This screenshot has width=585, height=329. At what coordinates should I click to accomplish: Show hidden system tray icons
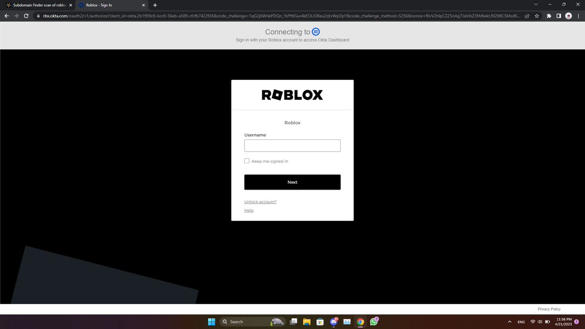[509, 322]
